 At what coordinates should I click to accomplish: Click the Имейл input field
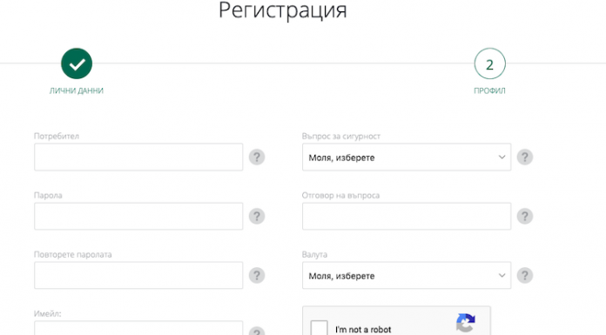(x=138, y=328)
